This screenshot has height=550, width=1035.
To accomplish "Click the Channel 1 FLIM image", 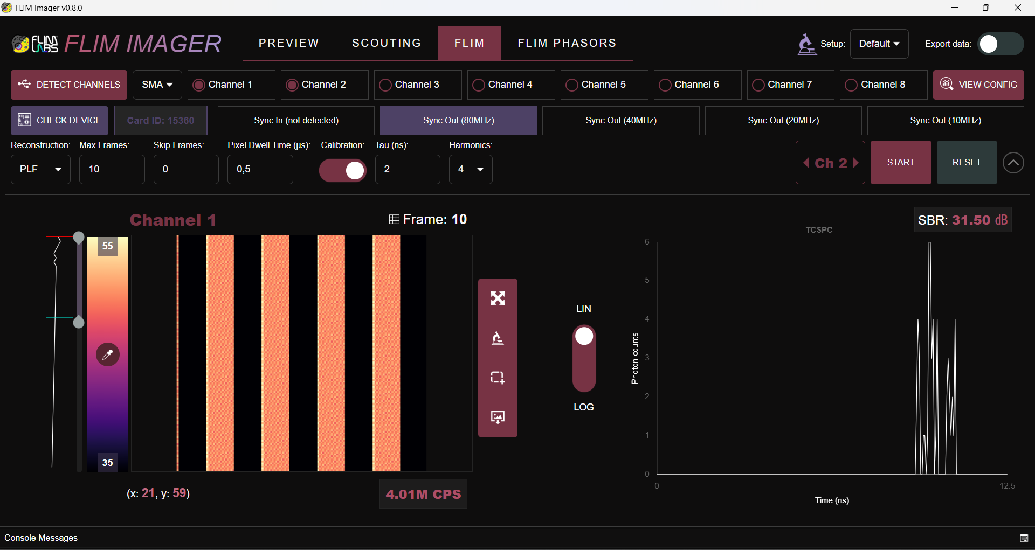I will pyautogui.click(x=302, y=353).
